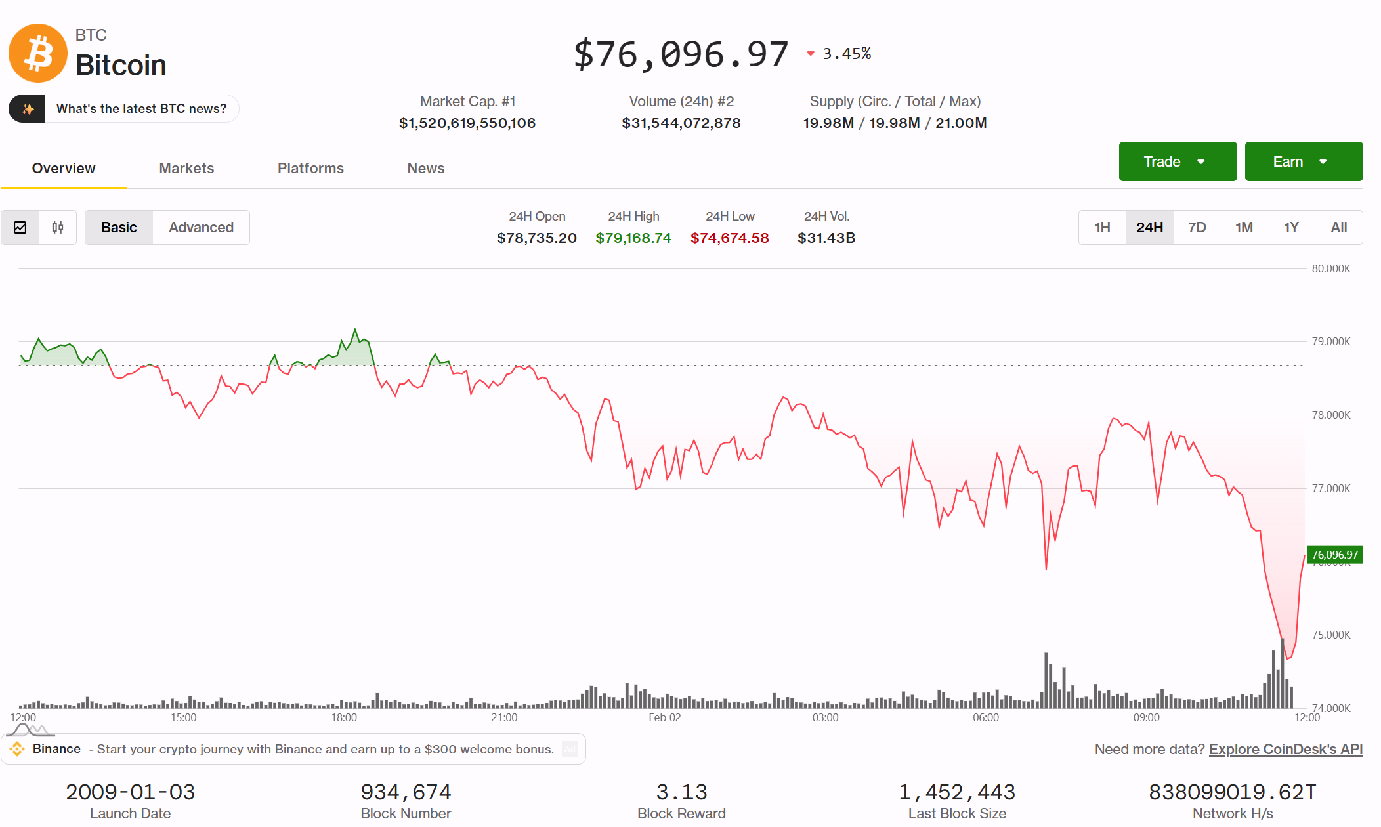This screenshot has width=1381, height=827.
Task: Click Explore CoinDesk's API link
Action: (x=1285, y=750)
